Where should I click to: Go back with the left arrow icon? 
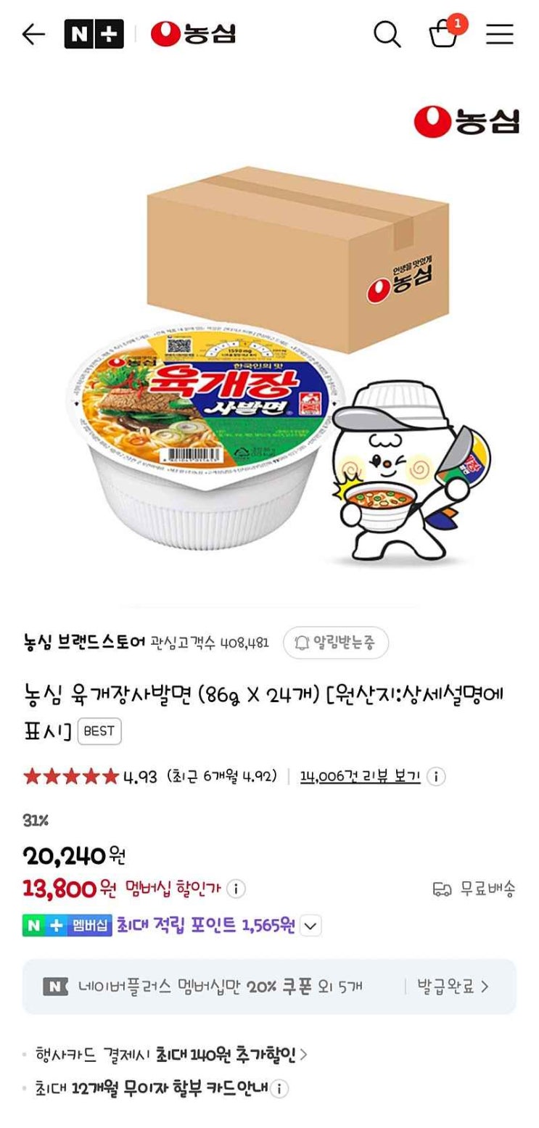pyautogui.click(x=33, y=34)
